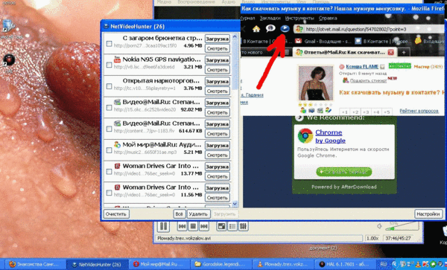Viewport: 447px width, 270px height.
Task: Open a new tab with the plus button
Action: 403,52
